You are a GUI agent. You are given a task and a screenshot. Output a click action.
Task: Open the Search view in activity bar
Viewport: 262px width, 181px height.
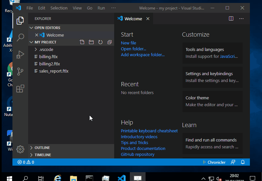[20, 38]
